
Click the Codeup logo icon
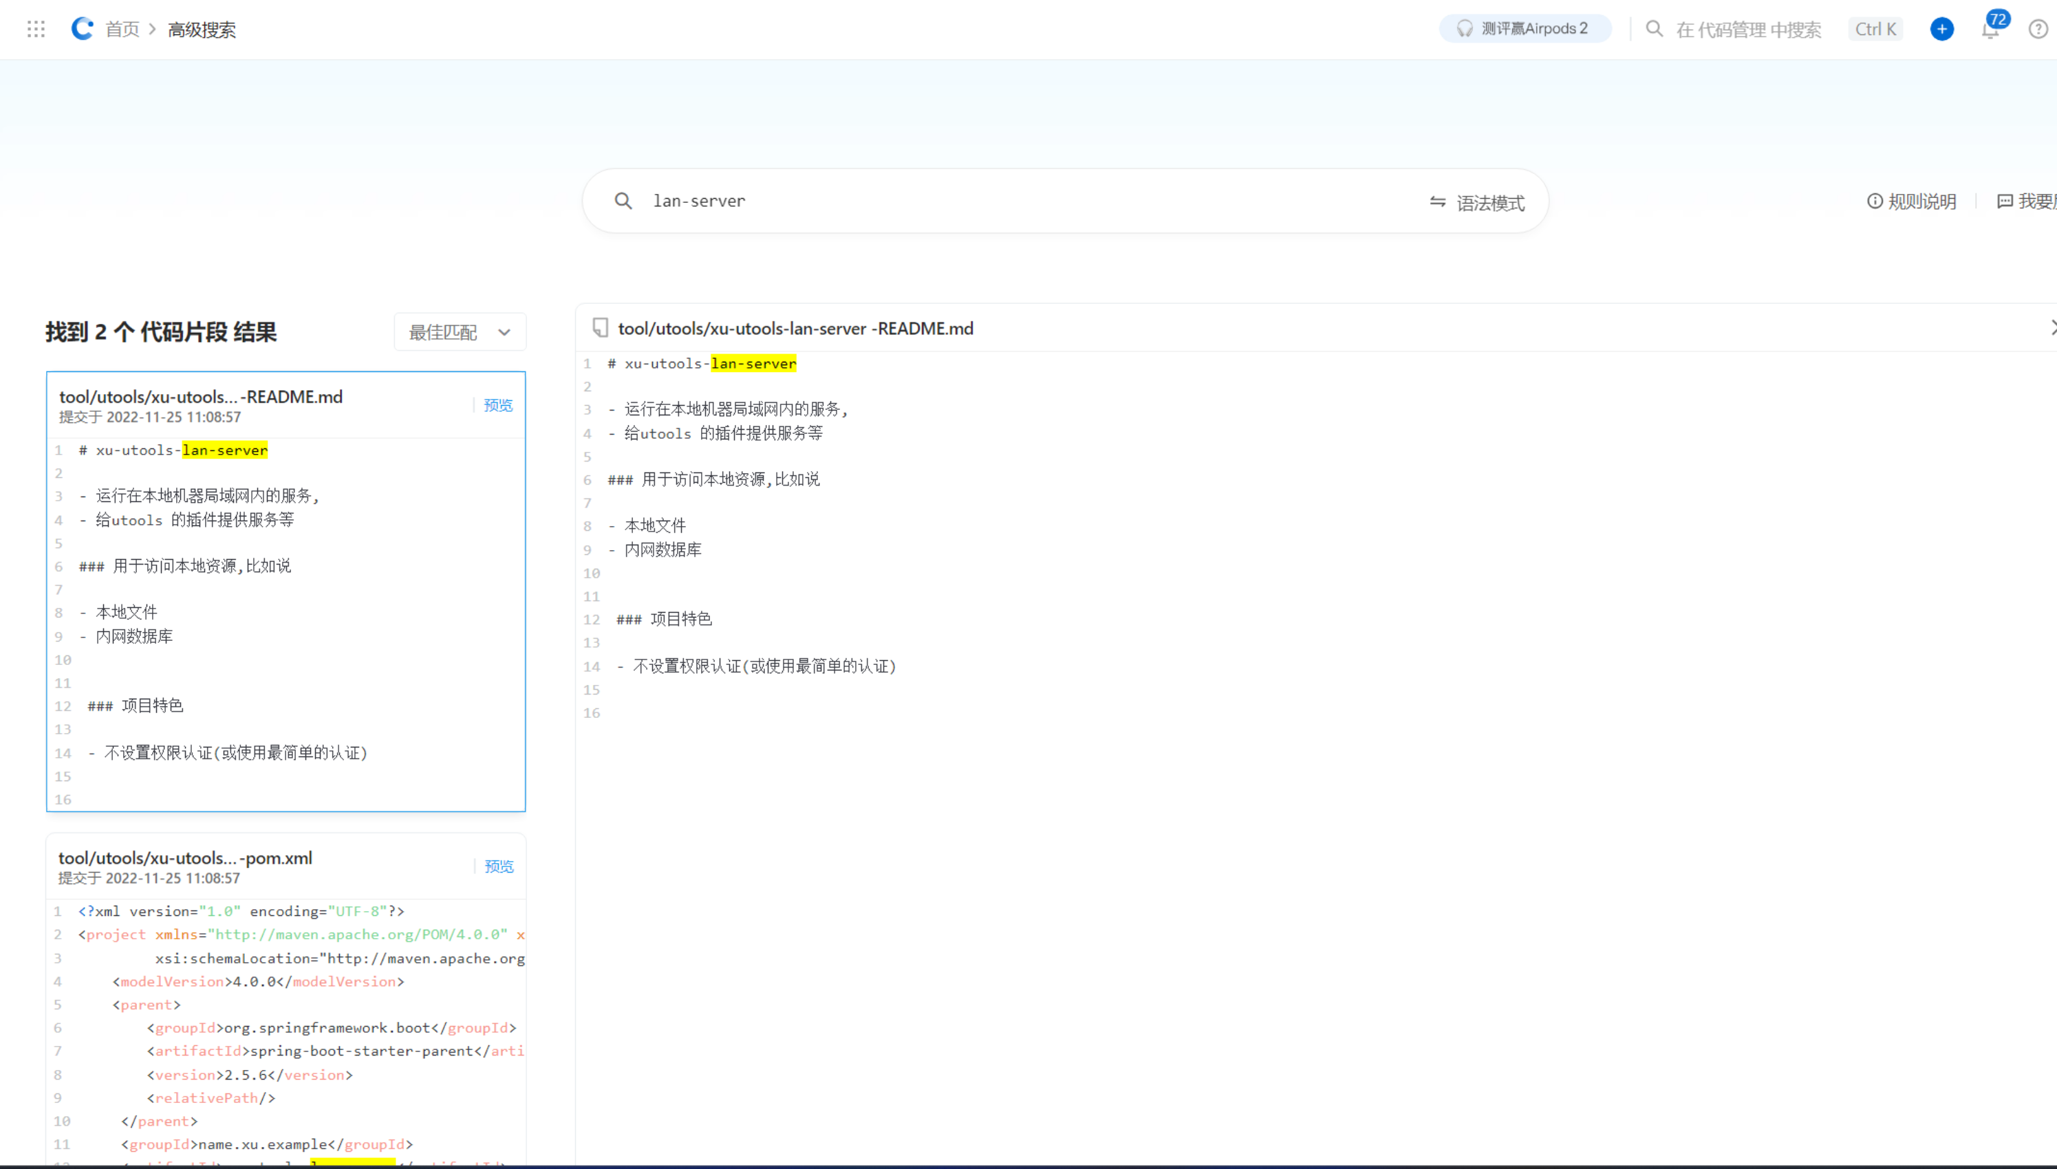(x=82, y=29)
